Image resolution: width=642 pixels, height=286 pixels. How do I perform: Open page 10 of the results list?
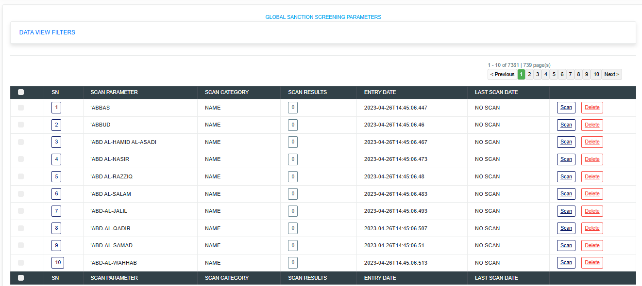pos(596,74)
